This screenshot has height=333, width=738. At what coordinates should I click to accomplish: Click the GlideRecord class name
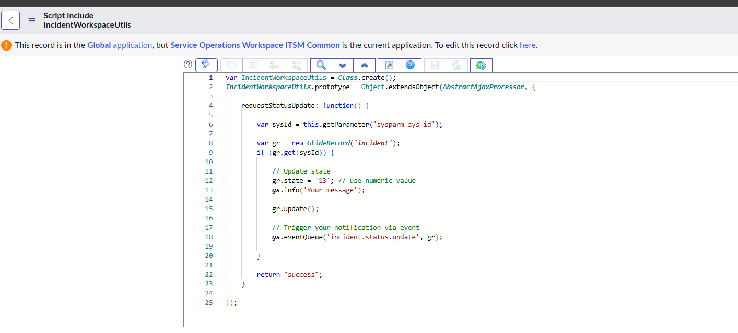pos(327,143)
